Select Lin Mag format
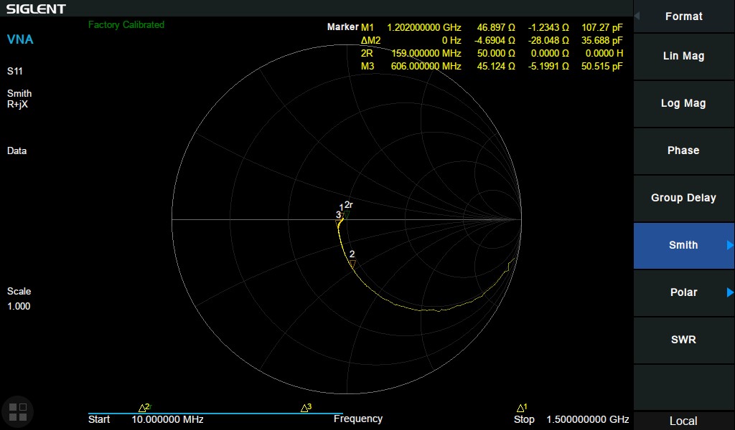Viewport: 735px width, 430px height. (x=683, y=56)
